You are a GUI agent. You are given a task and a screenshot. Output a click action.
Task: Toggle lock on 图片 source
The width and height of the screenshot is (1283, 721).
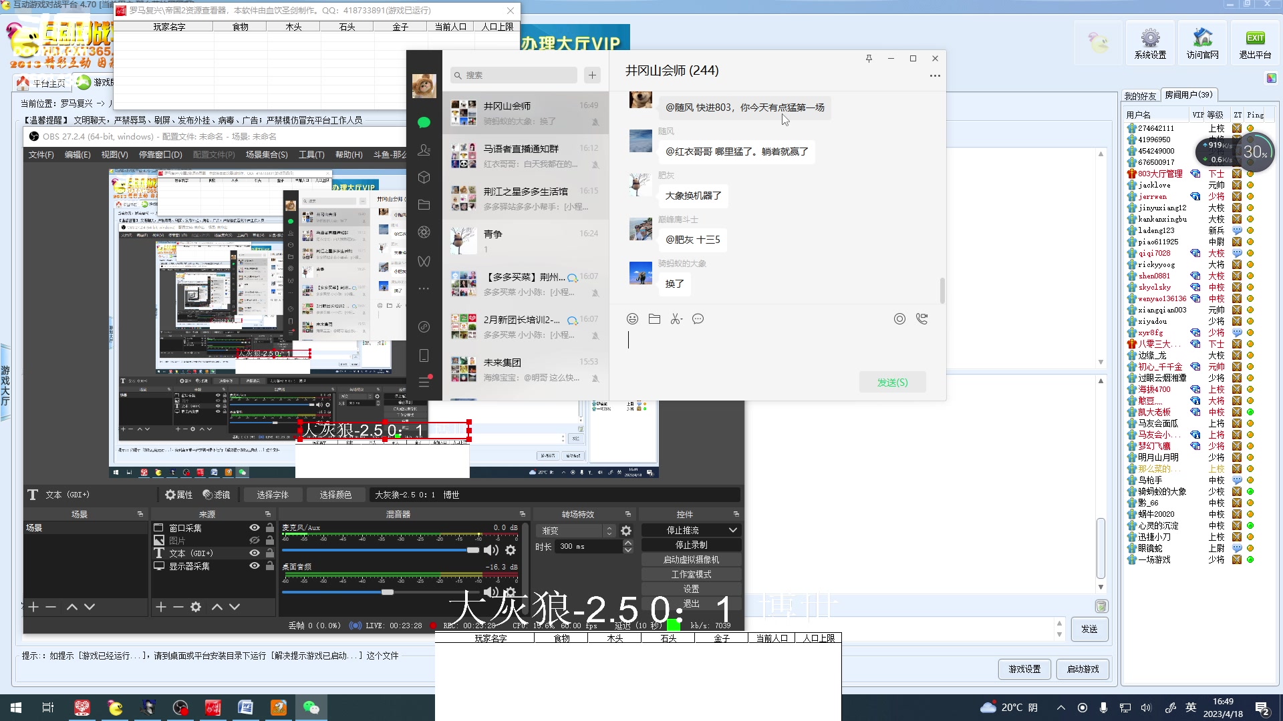pos(270,541)
